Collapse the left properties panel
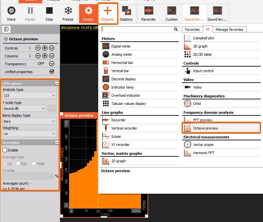This screenshot has height=222, width=263. pos(6,29)
